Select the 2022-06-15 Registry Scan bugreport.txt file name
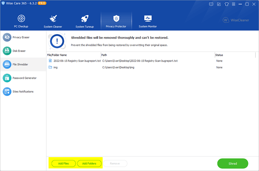 77,61
